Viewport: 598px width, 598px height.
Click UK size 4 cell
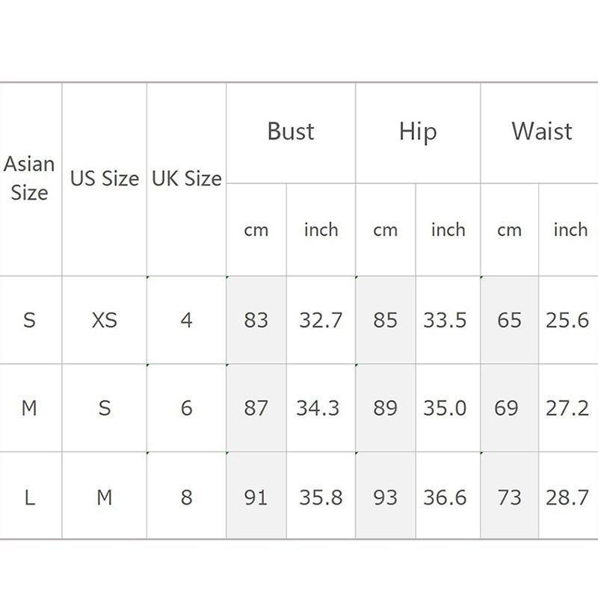pos(187,320)
